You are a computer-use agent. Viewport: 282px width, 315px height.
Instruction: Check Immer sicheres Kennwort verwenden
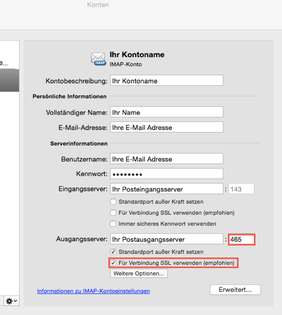113,224
